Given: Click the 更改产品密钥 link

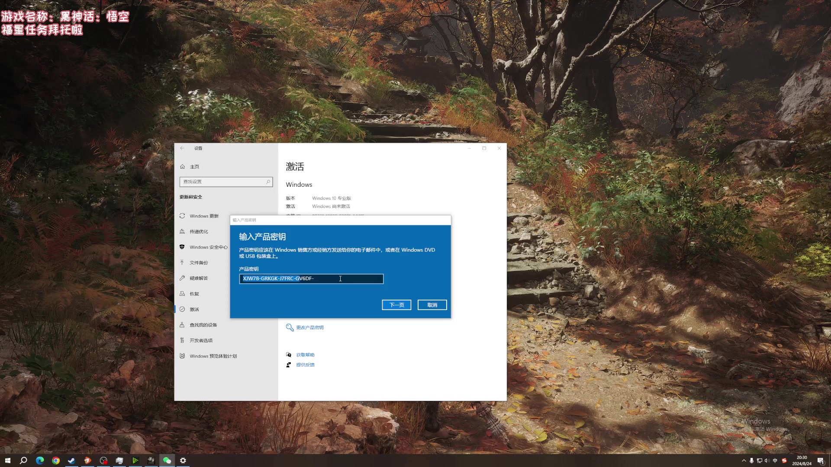Looking at the screenshot, I should click(309, 327).
